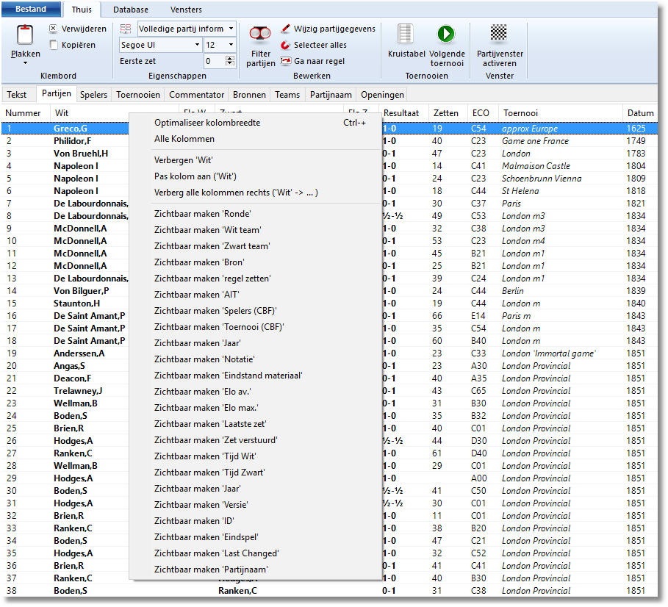Choose "Zichtbaar maken 'Ronde'" menu entry
This screenshot has width=668, height=607.
click(x=202, y=214)
